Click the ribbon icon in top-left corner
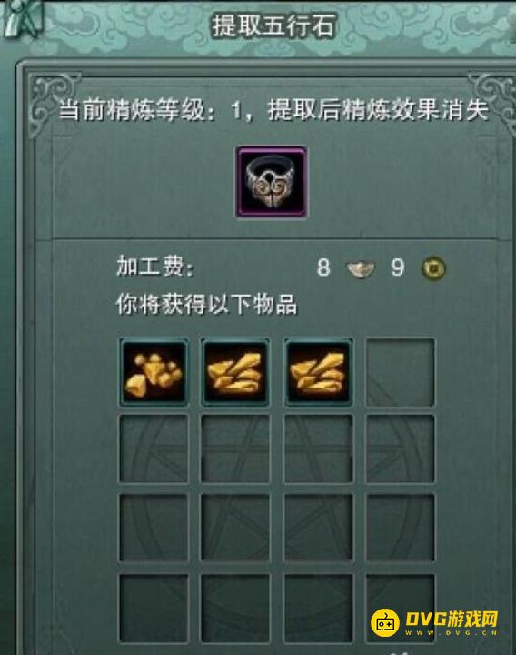This screenshot has width=516, height=655. (23, 19)
